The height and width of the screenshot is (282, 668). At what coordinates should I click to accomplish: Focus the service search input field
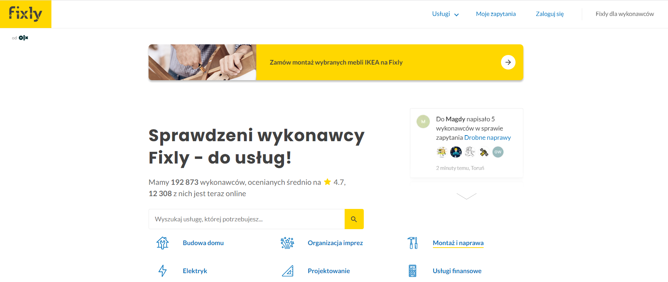point(247,219)
